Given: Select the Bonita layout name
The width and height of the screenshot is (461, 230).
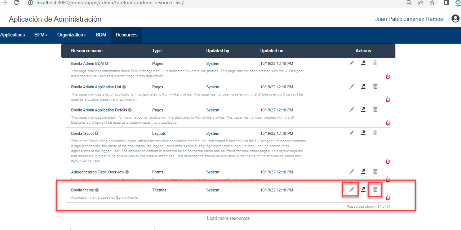Looking at the screenshot, I should [83, 133].
